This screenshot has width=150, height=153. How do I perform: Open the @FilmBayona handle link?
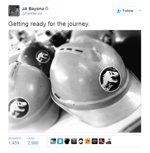(x=32, y=13)
